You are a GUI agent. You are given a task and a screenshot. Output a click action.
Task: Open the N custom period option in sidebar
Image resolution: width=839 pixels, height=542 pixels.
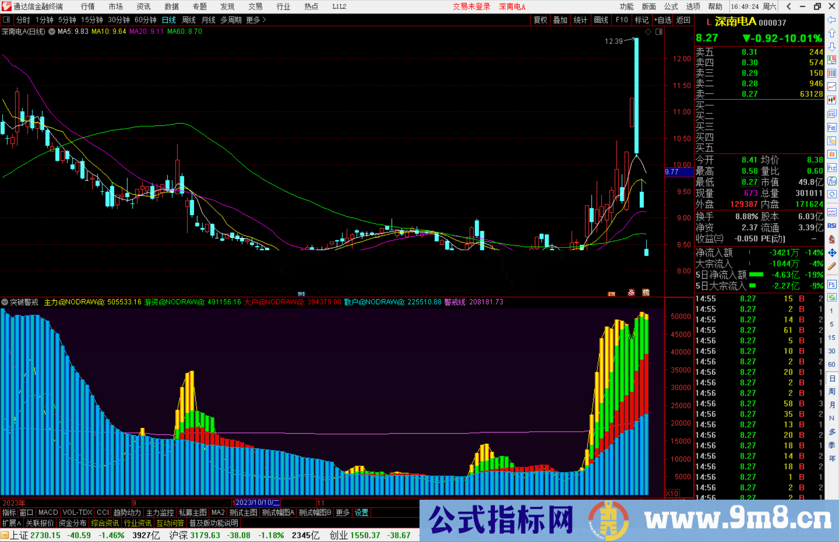(832, 418)
